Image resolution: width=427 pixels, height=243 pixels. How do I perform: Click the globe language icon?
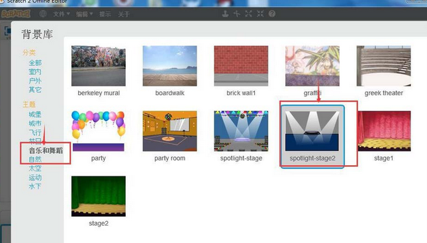click(x=43, y=14)
